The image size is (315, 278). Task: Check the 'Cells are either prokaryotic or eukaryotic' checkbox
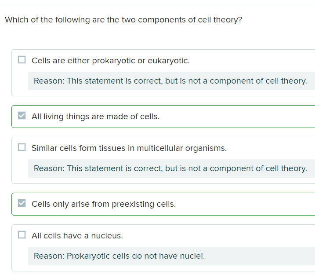pyautogui.click(x=22, y=60)
